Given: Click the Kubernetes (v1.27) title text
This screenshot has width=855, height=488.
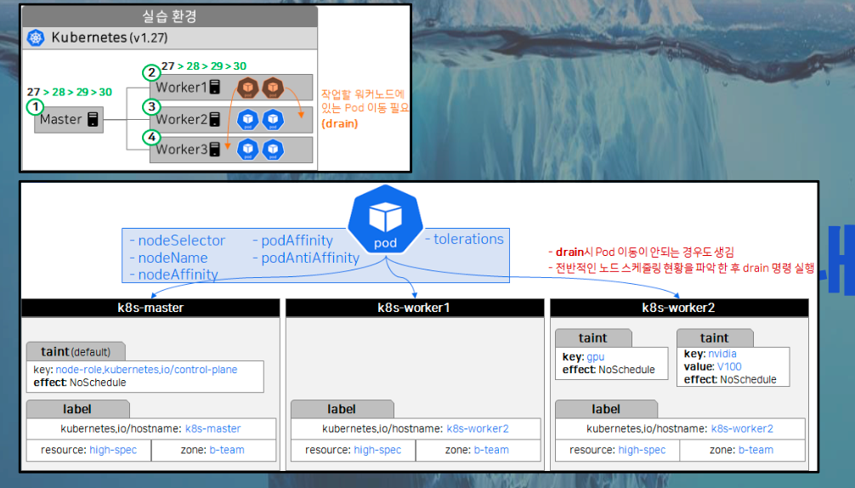Looking at the screenshot, I should tap(110, 37).
